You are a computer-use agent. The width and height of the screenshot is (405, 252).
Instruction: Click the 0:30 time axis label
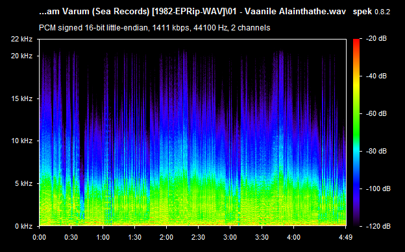[x=71, y=237]
